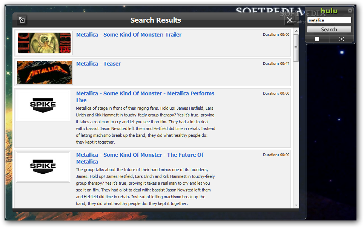Click the Search Results title text
364x228 pixels.
156,20
